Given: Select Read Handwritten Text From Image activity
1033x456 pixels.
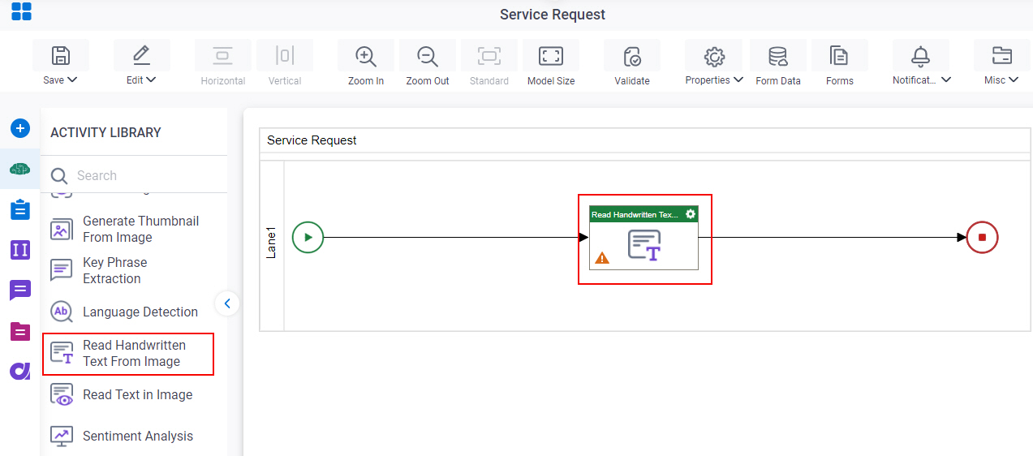Looking at the screenshot, I should (128, 354).
